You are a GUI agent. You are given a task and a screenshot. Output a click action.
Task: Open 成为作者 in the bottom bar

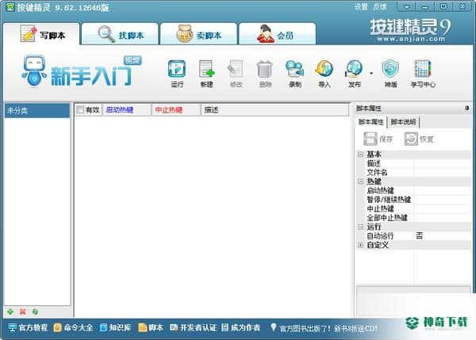pos(241,327)
